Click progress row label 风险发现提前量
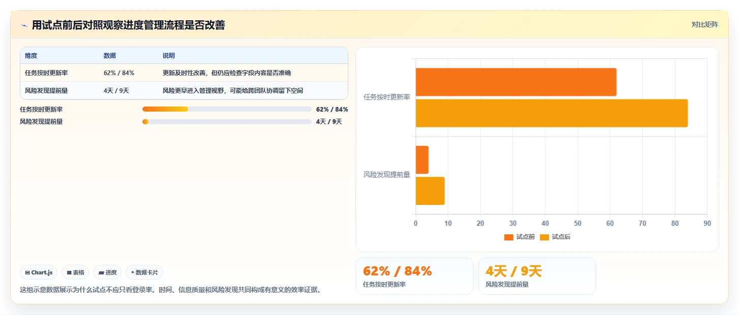Screen dimensions: 739x315 coord(41,122)
